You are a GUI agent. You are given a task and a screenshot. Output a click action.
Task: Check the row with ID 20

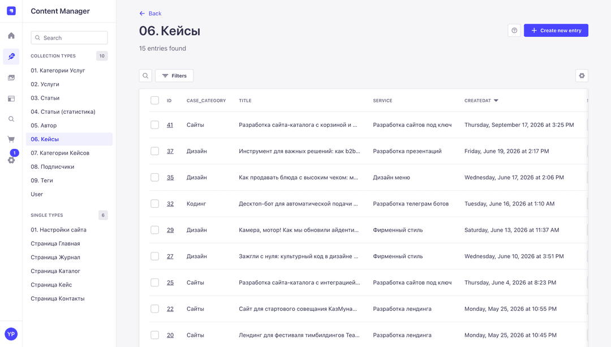pyautogui.click(x=154, y=335)
